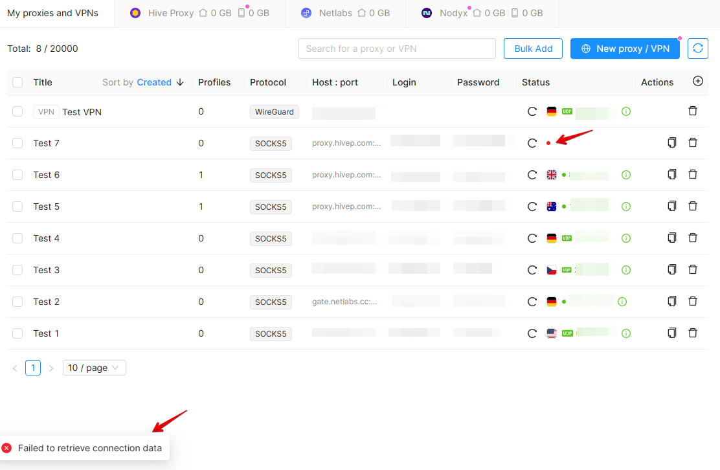Tick the Test 7 row checkbox

tap(17, 142)
